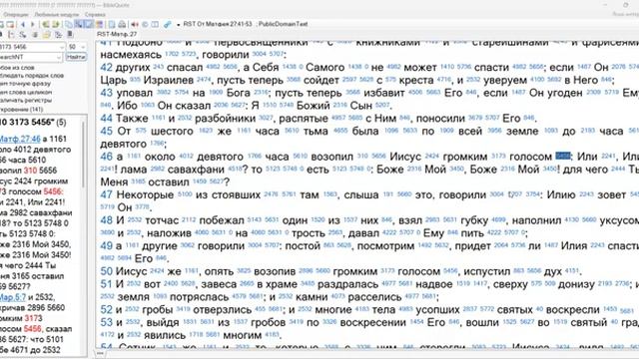639x359 pixels.
Task: Click verse number 53
Action: point(106,322)
